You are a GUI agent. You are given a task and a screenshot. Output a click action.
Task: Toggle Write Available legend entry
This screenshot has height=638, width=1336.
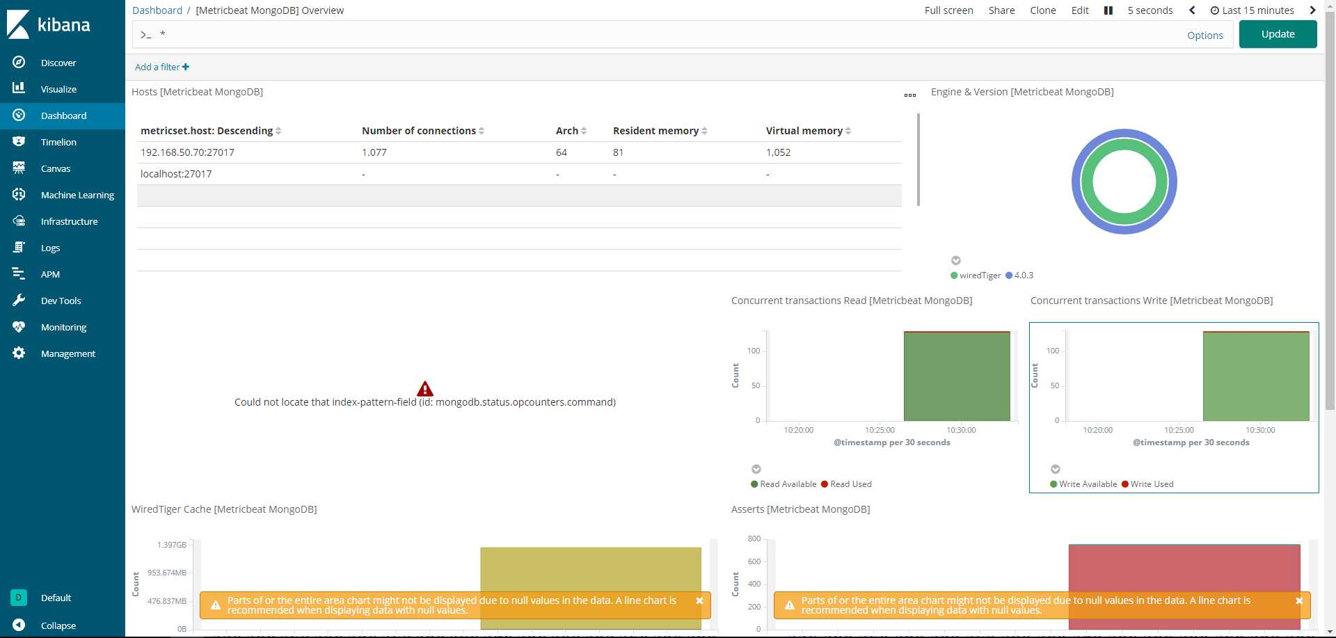click(1083, 484)
